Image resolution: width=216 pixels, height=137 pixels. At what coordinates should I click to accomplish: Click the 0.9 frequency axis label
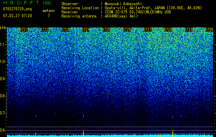click(2, 79)
